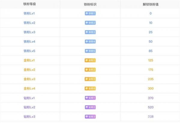Click the 钻粉1 purple badge icon
Viewport: 180px width, 123px height.
[x=90, y=98]
